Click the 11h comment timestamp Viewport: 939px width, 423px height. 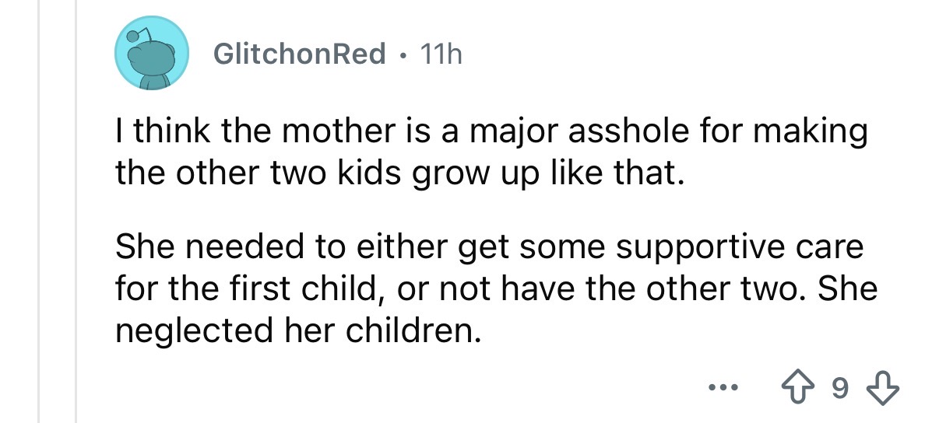(x=440, y=54)
